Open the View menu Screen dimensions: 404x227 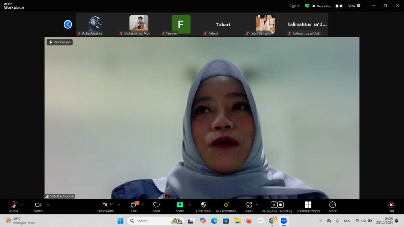click(x=354, y=6)
